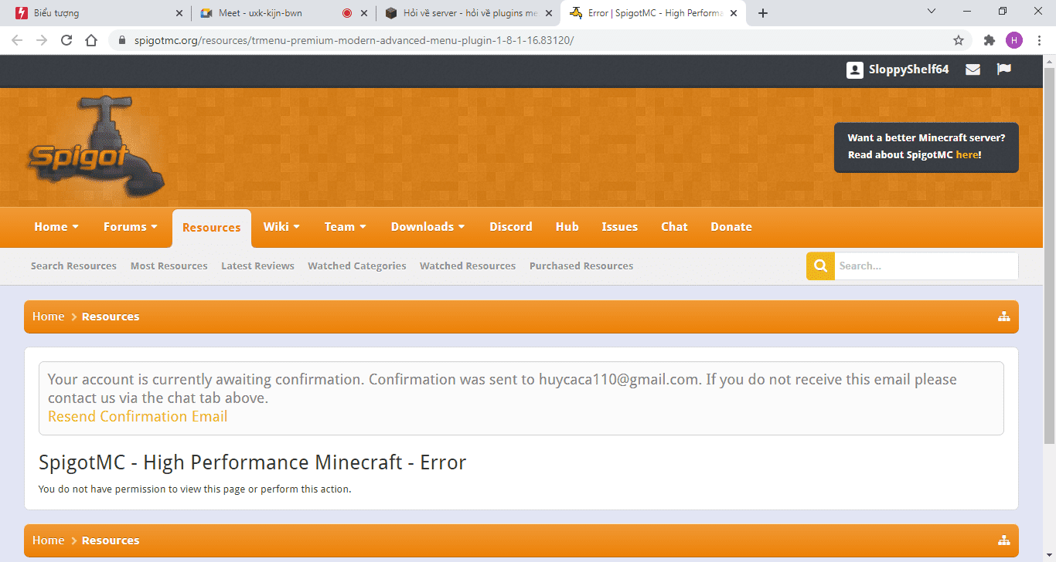Image resolution: width=1056 pixels, height=562 pixels.
Task: Click Resend Confirmation Email link
Action: (x=138, y=417)
